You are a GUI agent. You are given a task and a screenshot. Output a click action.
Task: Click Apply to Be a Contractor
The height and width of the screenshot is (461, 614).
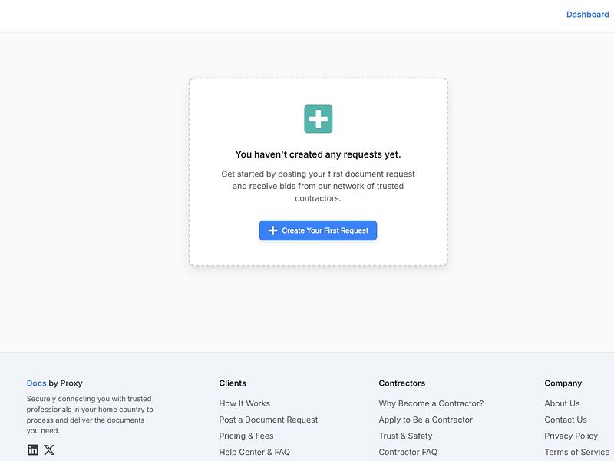pos(426,420)
